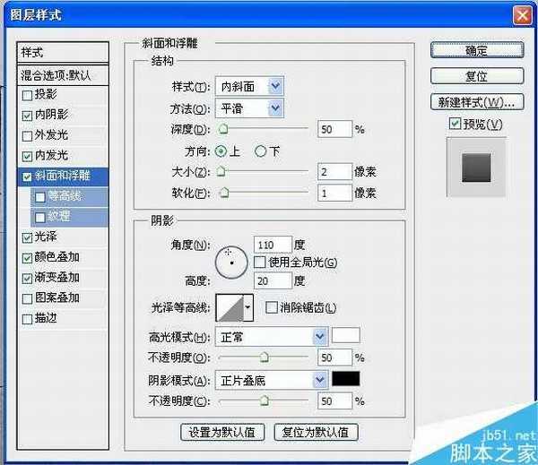The image size is (538, 465).
Task: Uncheck the 预览 preview checkbox
Action: [455, 124]
